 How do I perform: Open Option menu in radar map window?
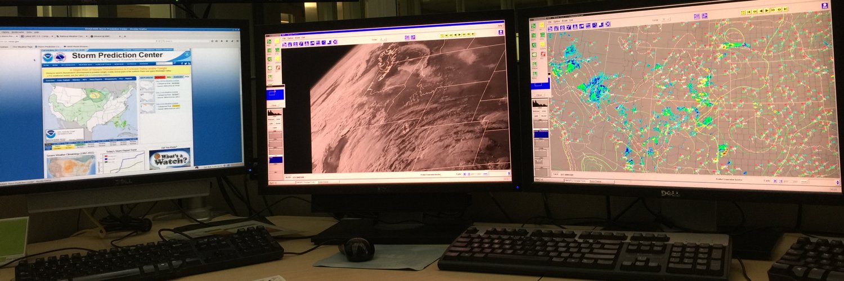coord(556,21)
